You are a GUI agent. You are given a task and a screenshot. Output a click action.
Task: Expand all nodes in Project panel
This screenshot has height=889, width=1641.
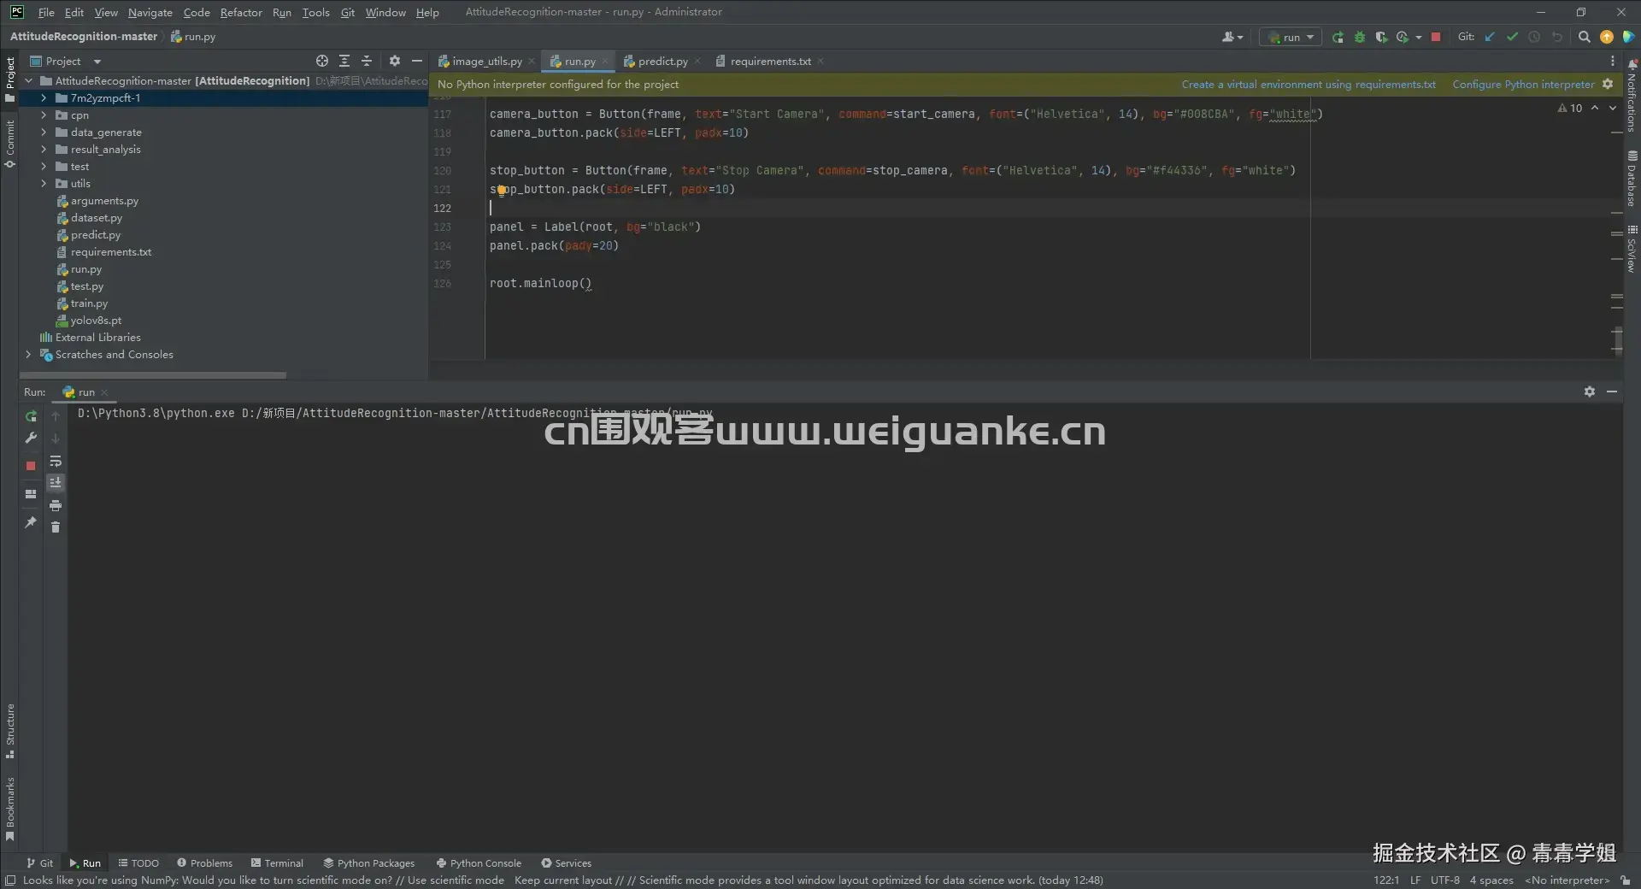tap(344, 61)
